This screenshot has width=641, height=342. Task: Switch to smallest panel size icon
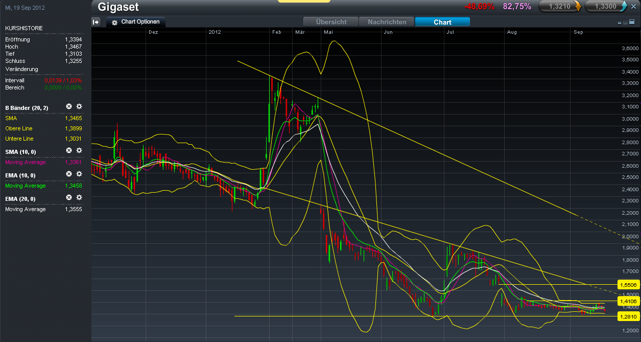[x=620, y=23]
